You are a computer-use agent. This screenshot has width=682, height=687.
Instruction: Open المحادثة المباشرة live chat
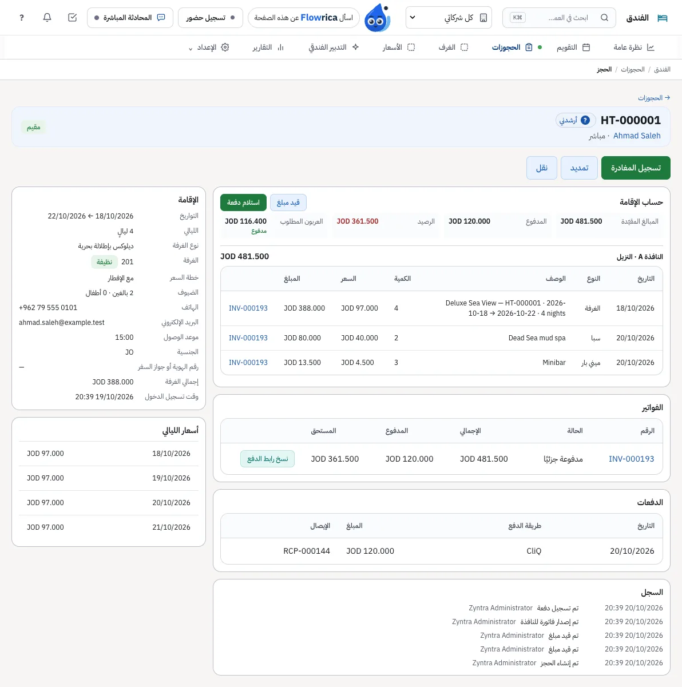tap(130, 18)
